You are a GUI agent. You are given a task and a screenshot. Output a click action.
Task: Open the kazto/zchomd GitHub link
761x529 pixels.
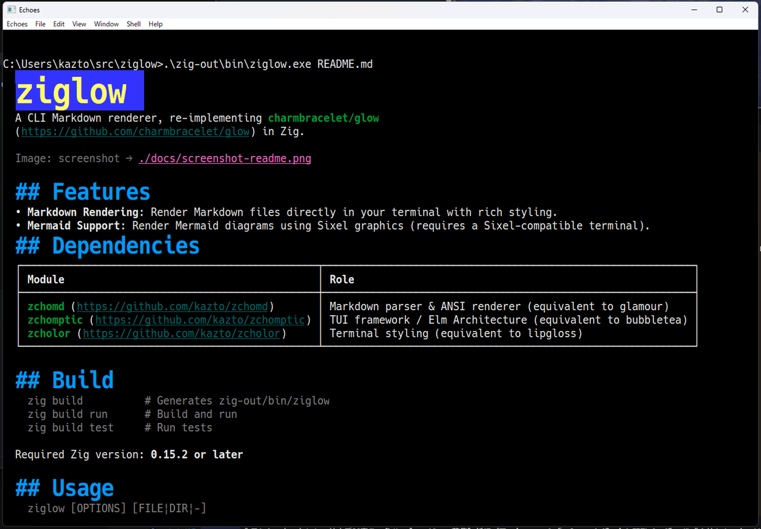pyautogui.click(x=172, y=306)
